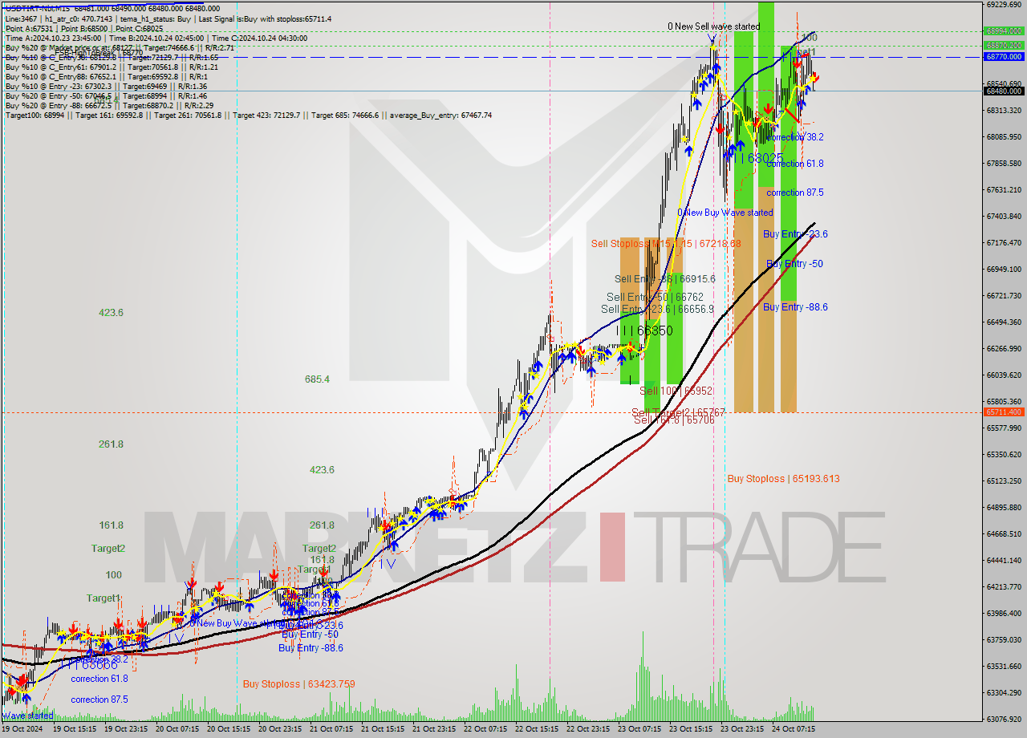Click the 'Sell Entry -23.6 | 66656.9' label
Viewport: 1027px width, 738px height.
657,309
